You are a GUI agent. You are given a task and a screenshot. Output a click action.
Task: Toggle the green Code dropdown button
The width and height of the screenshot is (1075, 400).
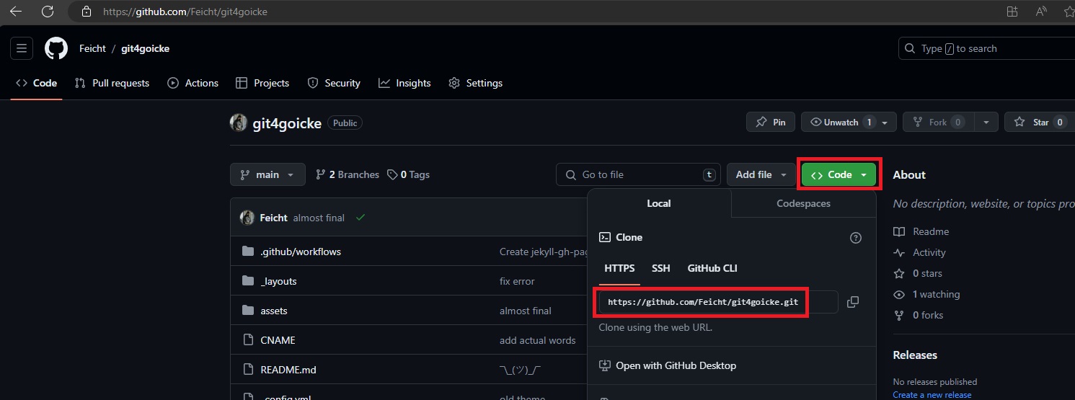pyautogui.click(x=839, y=174)
